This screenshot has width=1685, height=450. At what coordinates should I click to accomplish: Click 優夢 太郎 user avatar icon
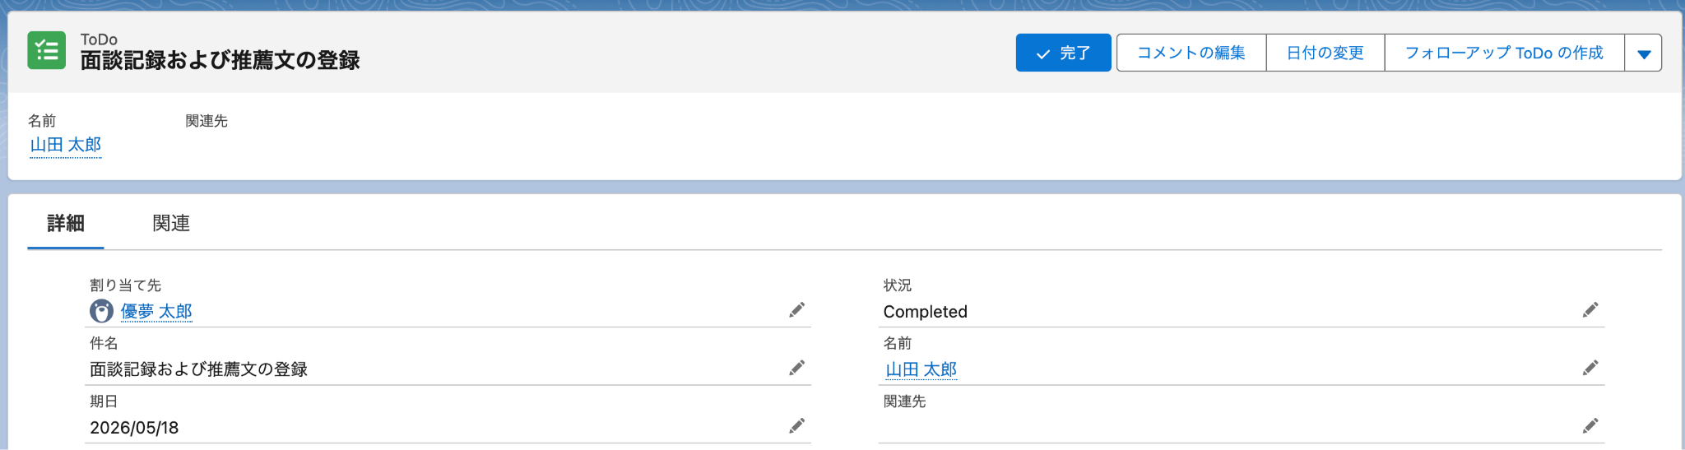[101, 311]
